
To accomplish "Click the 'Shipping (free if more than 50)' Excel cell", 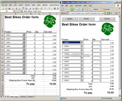I will (22, 80).
